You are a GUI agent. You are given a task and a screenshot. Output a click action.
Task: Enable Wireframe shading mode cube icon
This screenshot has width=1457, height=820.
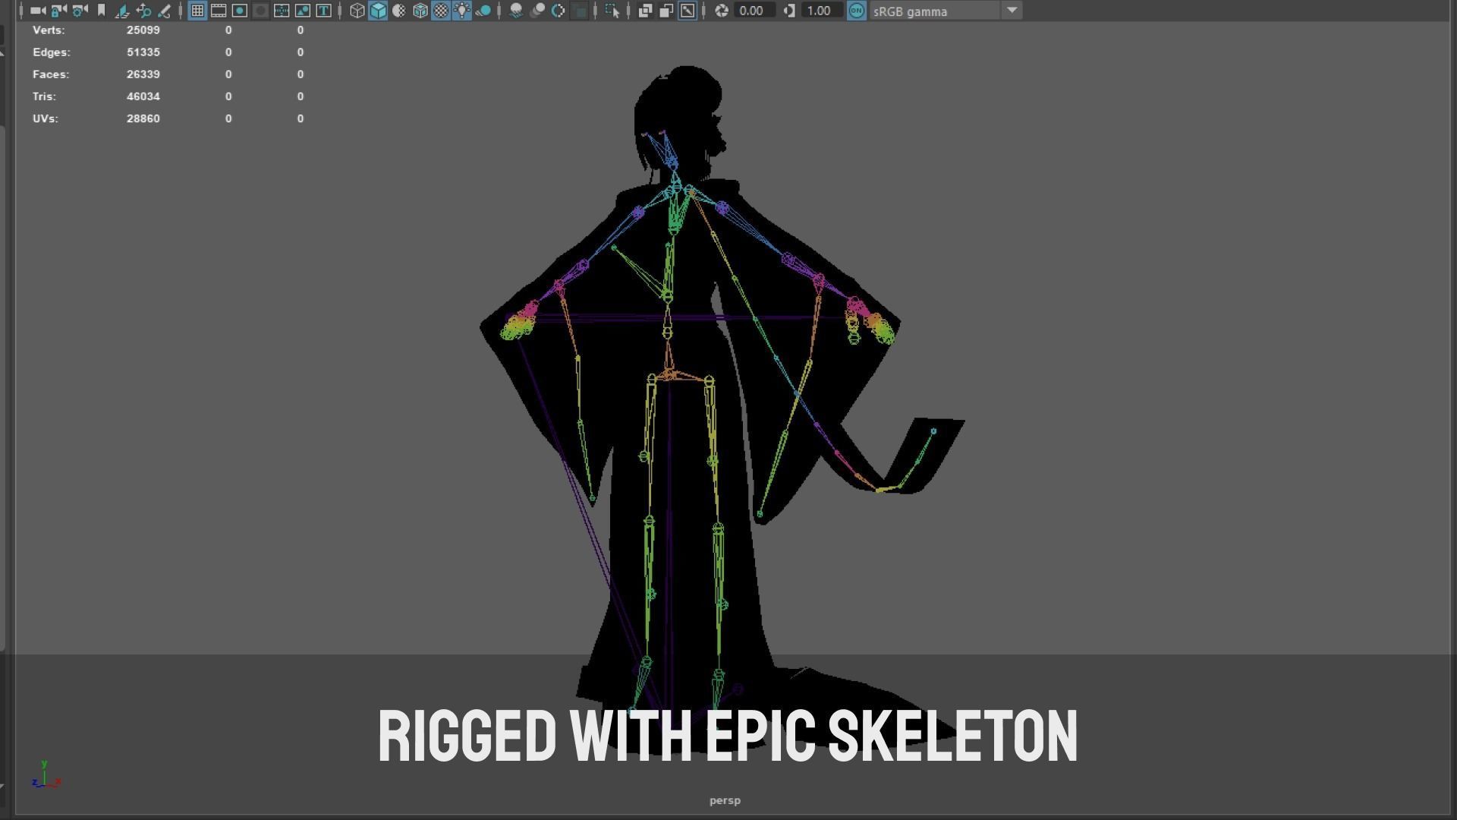357,11
